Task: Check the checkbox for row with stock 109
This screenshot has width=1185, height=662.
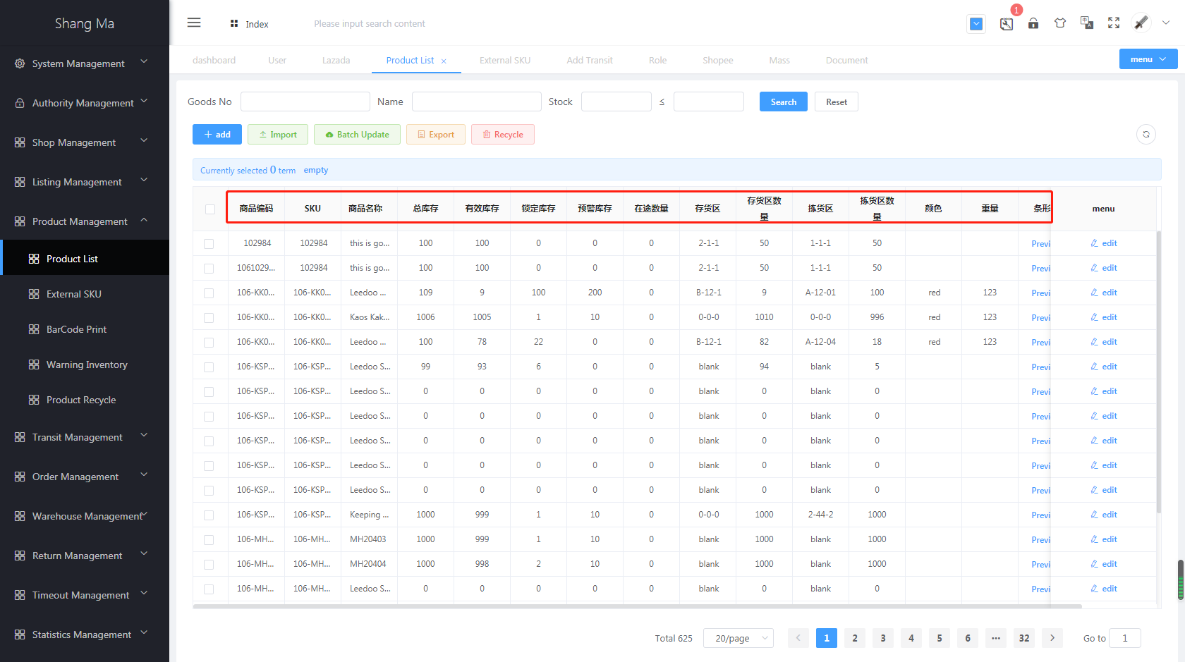Action: (x=209, y=293)
